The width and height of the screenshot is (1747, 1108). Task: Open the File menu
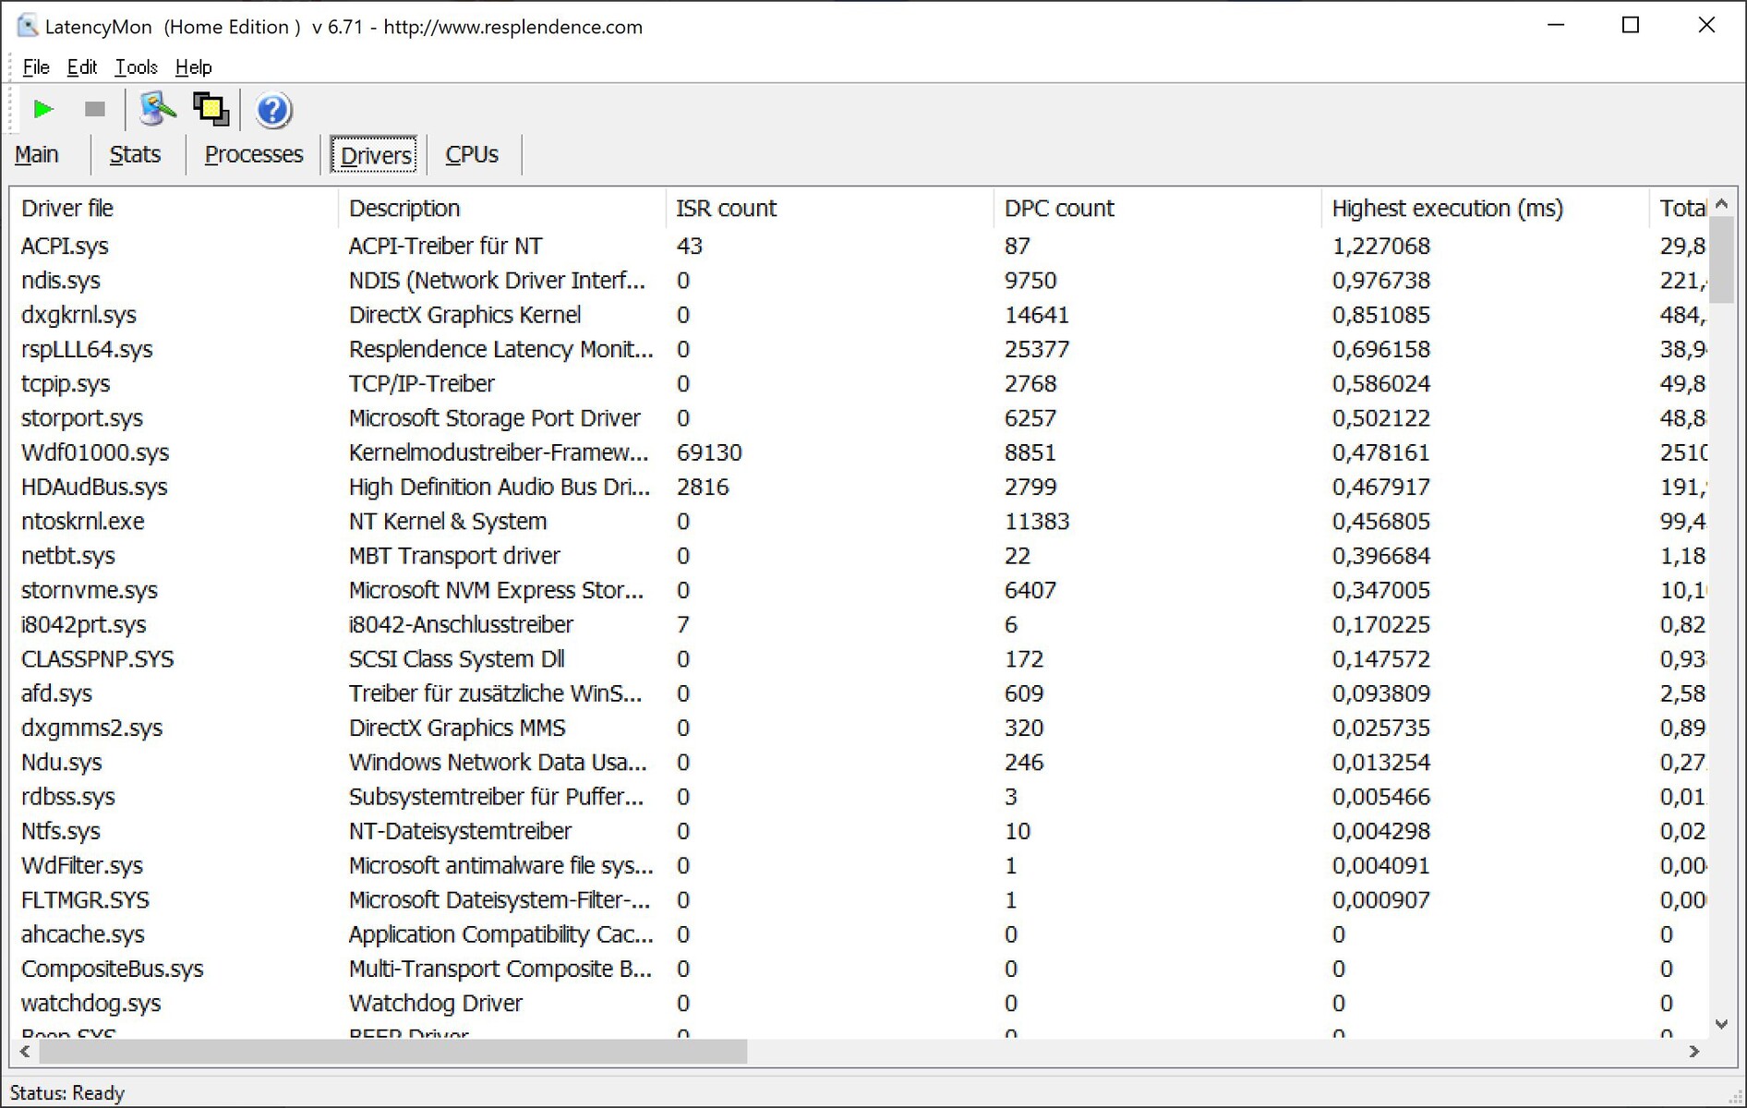click(x=36, y=67)
